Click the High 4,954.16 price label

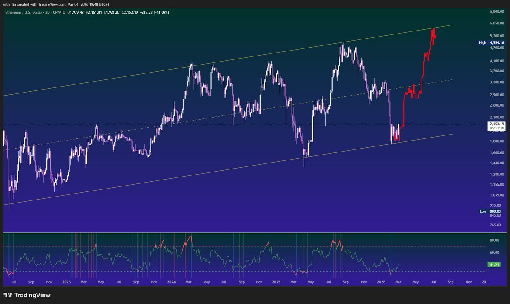tap(491, 43)
